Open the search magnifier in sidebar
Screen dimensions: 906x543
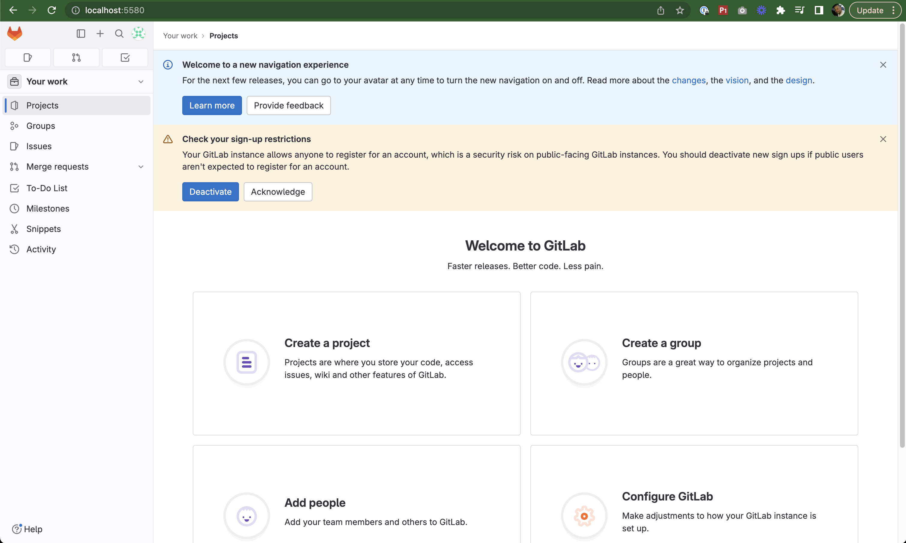[x=119, y=34]
